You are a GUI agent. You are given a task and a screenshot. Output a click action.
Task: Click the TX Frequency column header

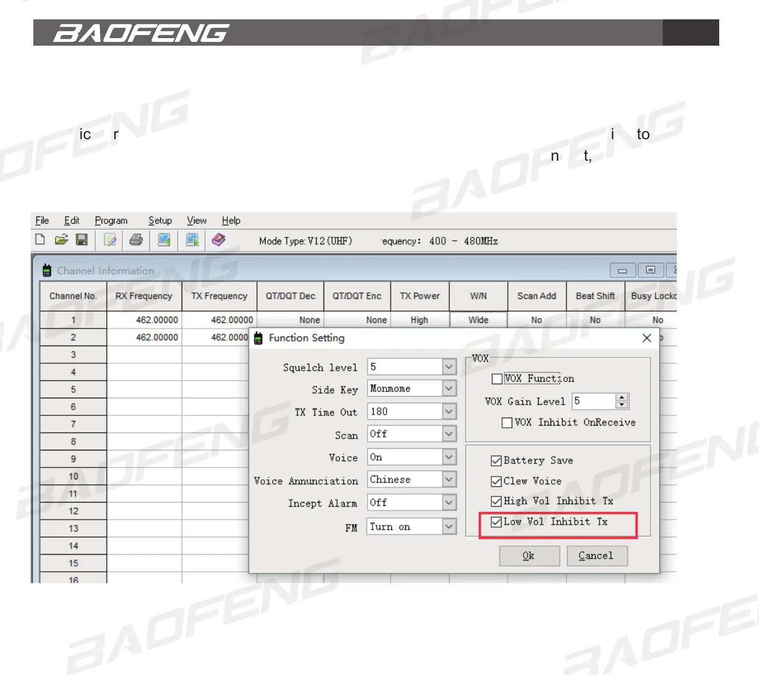point(219,296)
